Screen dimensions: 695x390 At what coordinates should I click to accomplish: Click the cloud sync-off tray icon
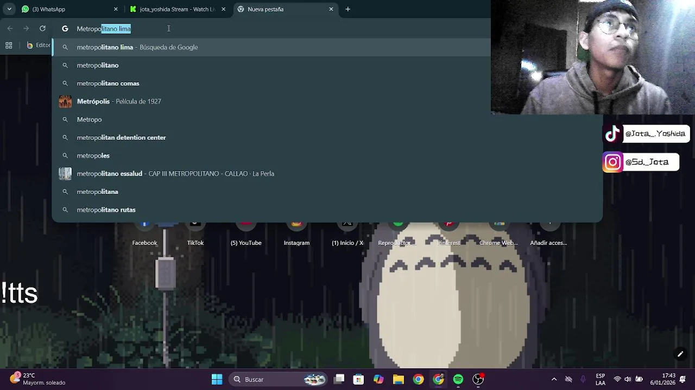coord(568,379)
